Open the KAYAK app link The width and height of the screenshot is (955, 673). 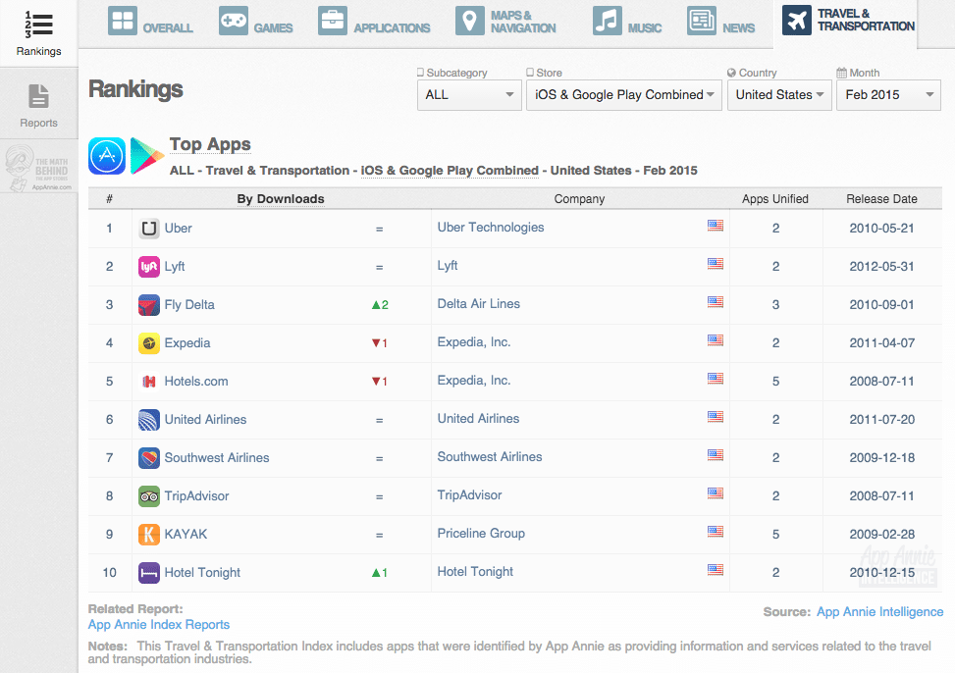(186, 534)
